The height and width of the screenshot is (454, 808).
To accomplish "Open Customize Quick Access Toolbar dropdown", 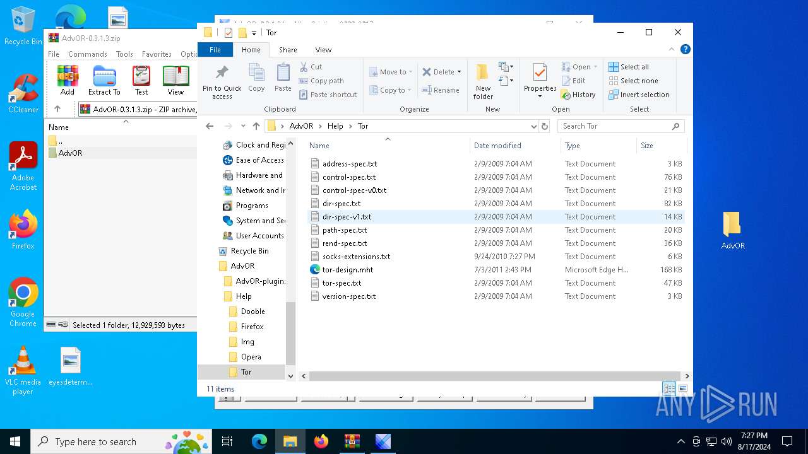I will point(254,33).
